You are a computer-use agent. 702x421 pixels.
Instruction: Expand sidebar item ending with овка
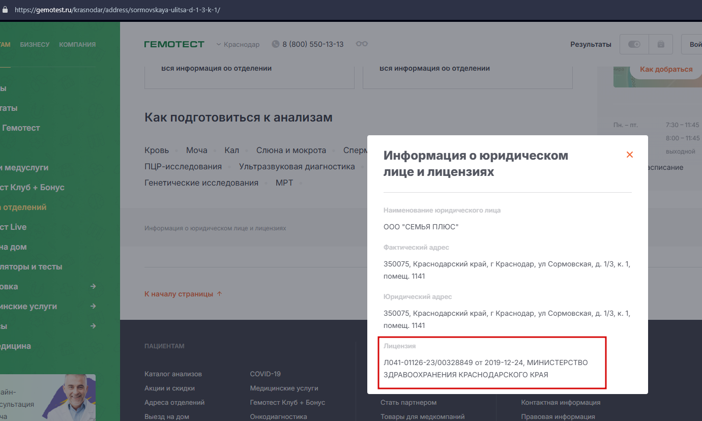(48, 286)
